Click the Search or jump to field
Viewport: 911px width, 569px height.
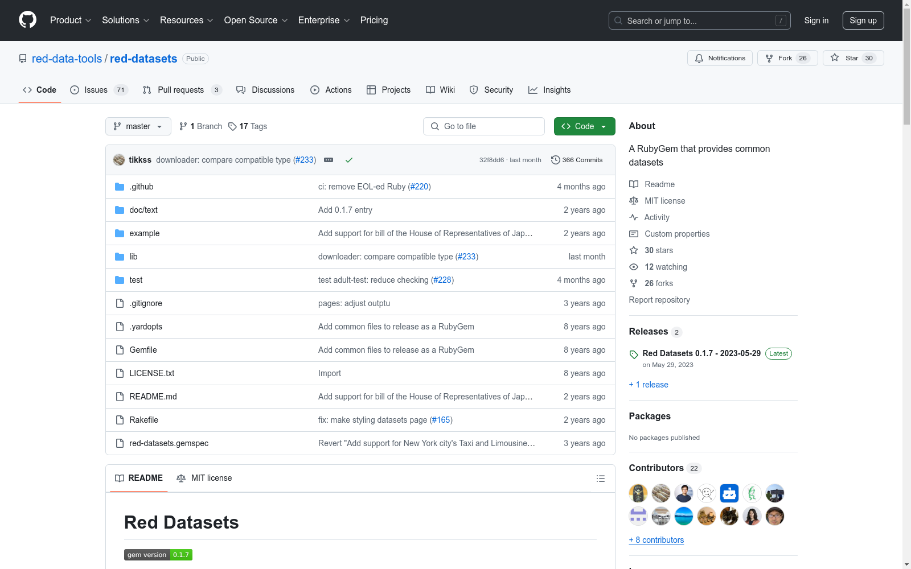700,20
